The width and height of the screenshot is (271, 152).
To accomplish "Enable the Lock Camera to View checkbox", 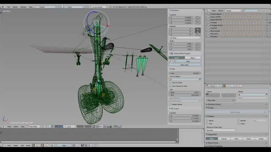I will point(170,86).
